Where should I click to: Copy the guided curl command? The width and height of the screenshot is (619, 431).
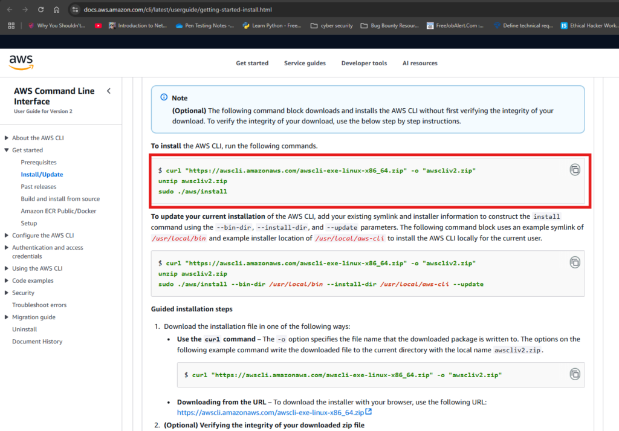(575, 374)
